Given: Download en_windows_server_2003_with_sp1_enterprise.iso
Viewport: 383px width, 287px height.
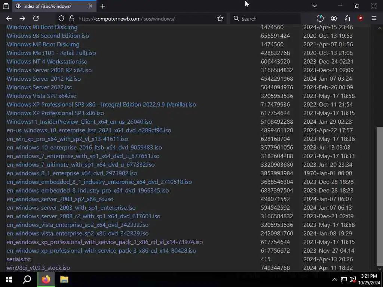Looking at the screenshot, I should (71, 208).
